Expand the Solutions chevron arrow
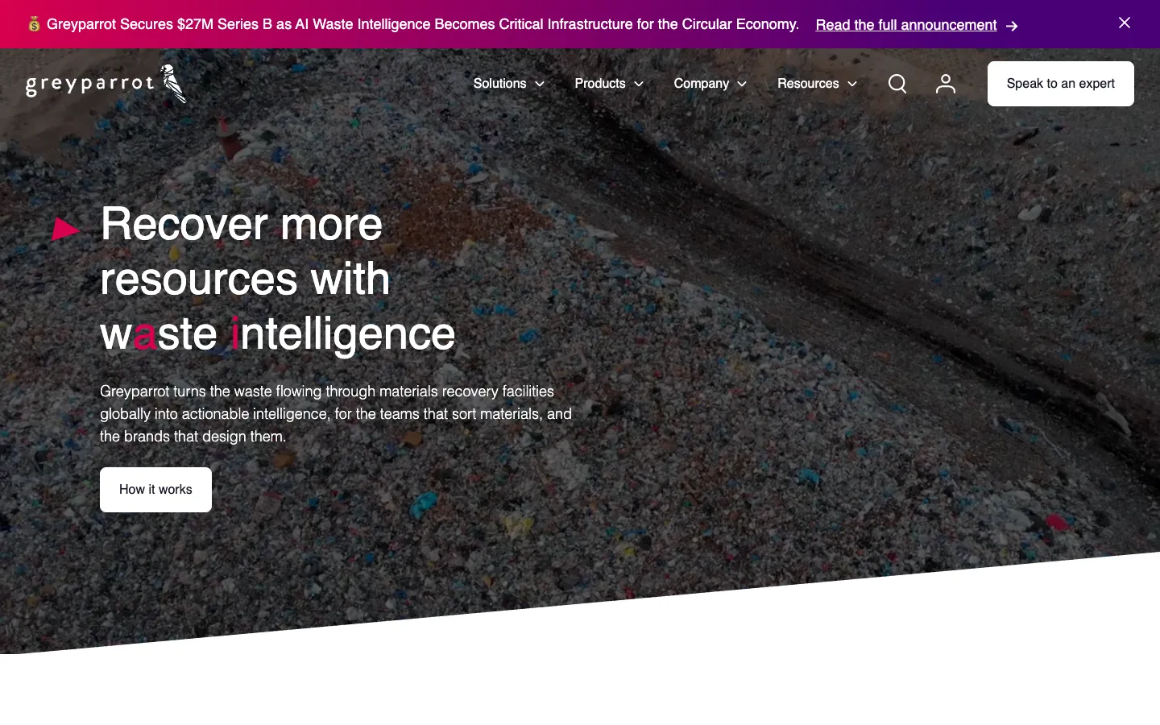The image size is (1160, 725). pyautogui.click(x=540, y=84)
